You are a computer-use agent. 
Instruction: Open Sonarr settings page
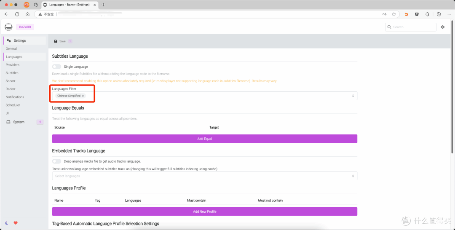pyautogui.click(x=11, y=81)
